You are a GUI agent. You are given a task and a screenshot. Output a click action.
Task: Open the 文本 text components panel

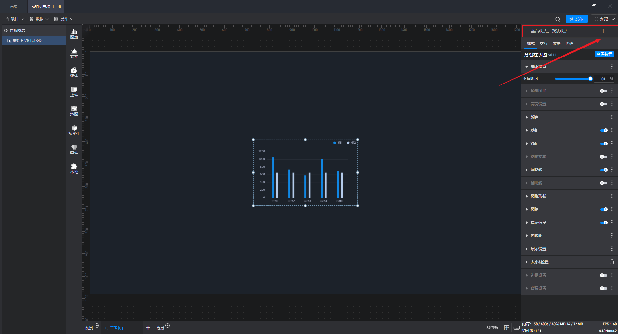click(x=74, y=53)
